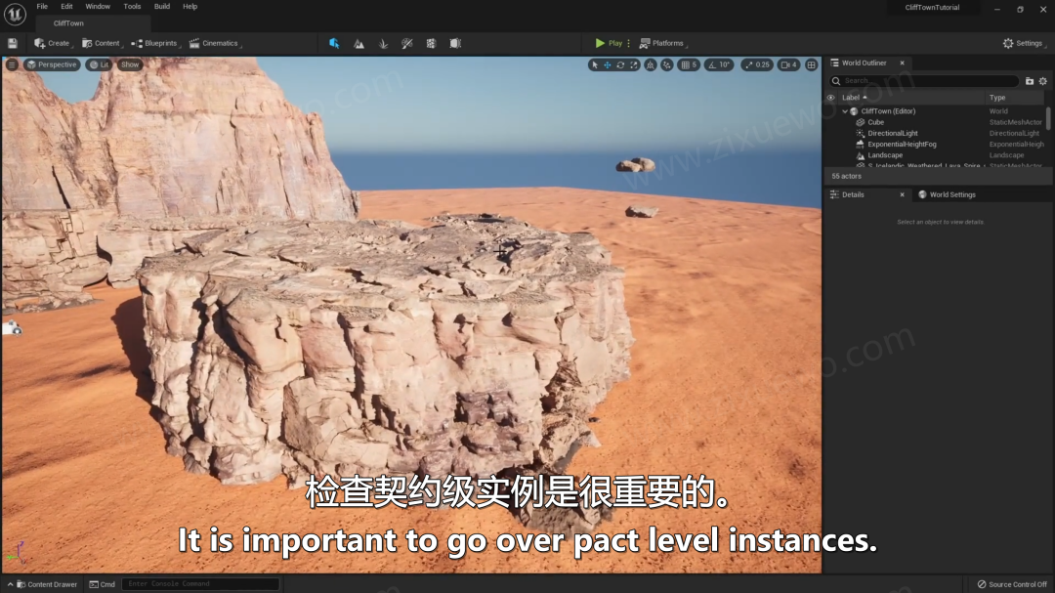
Task: Collapse the CliffTown (Editor) tree node
Action: (845, 111)
